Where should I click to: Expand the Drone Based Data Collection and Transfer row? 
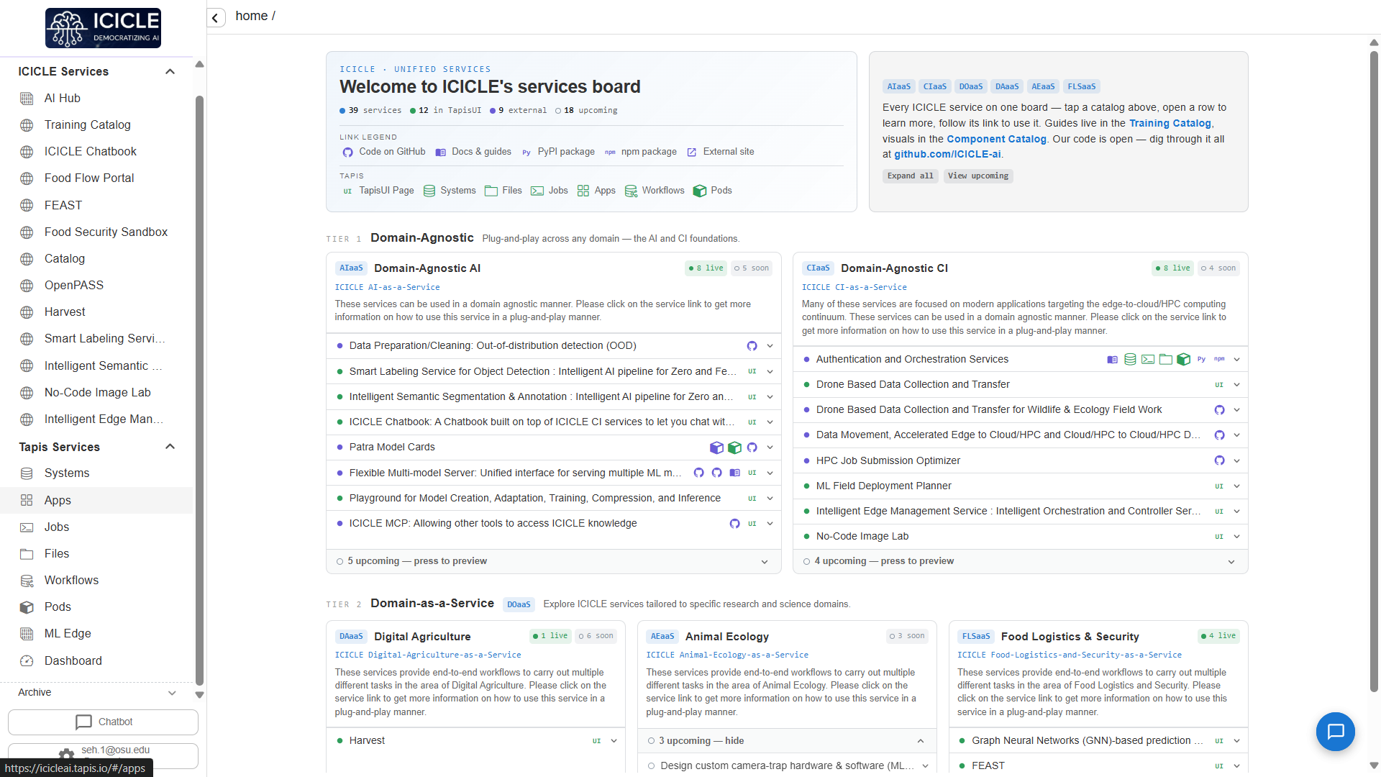(x=1237, y=385)
